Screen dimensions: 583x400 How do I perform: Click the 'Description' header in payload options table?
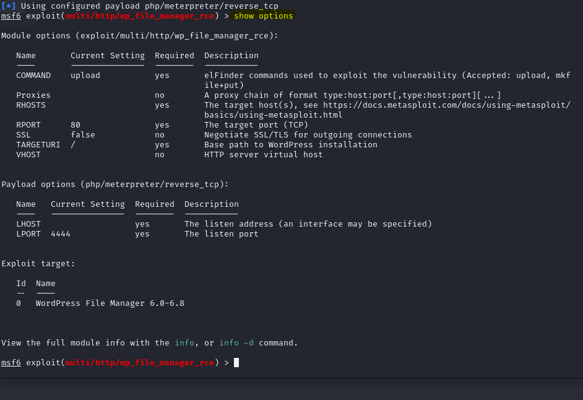pos(212,204)
